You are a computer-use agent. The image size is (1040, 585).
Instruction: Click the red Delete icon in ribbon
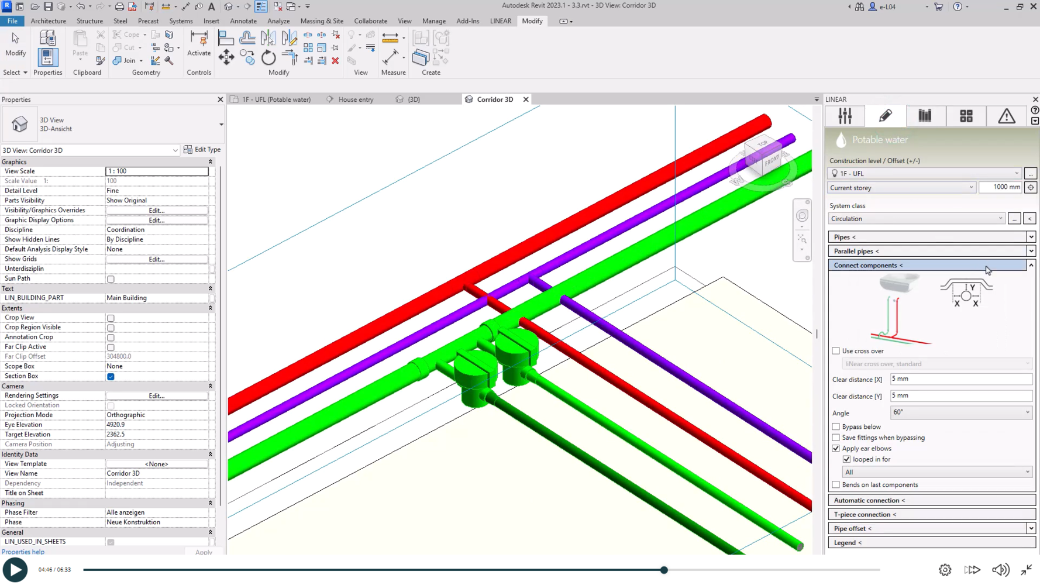click(x=335, y=61)
